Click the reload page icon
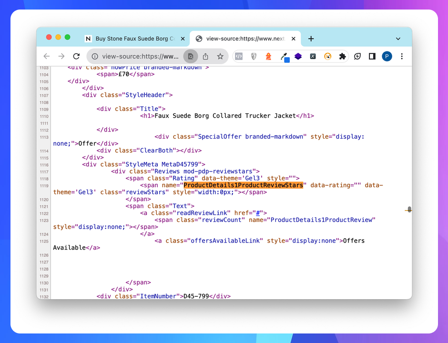The height and width of the screenshot is (343, 448). [76, 56]
